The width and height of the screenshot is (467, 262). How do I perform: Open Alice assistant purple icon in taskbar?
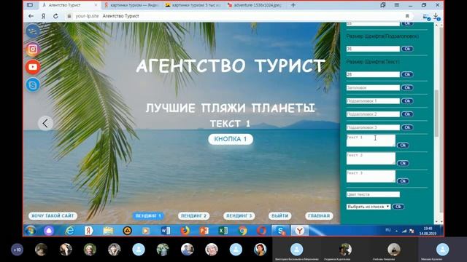coord(49,231)
